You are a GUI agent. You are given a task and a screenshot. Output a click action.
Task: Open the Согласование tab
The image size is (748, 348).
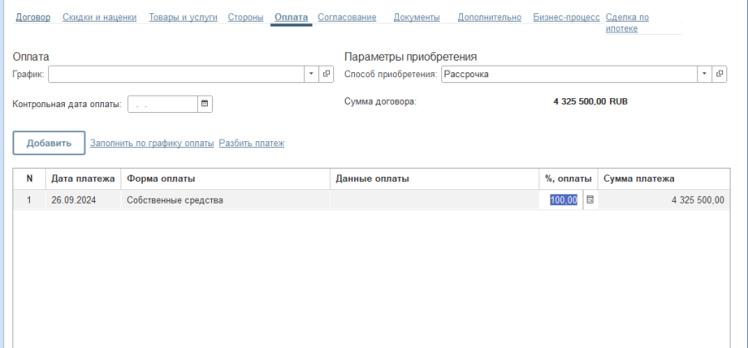[347, 17]
